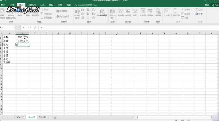
Task: Expand the Name Box dropdown arrow
Action: coord(14,28)
